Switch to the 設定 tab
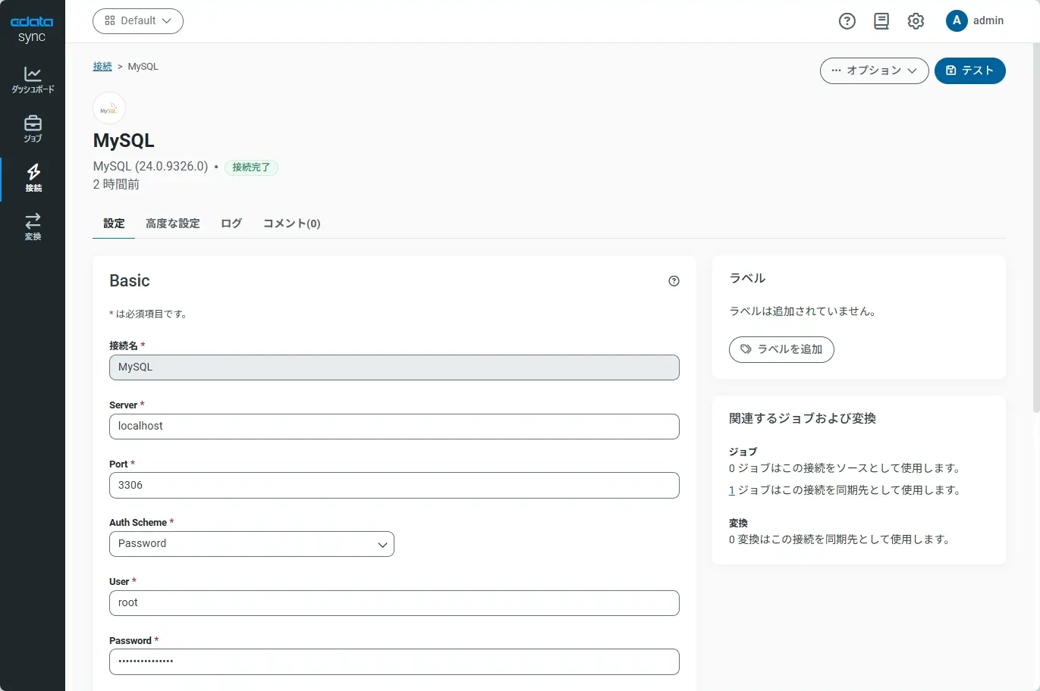Image resolution: width=1040 pixels, height=691 pixels. (114, 224)
